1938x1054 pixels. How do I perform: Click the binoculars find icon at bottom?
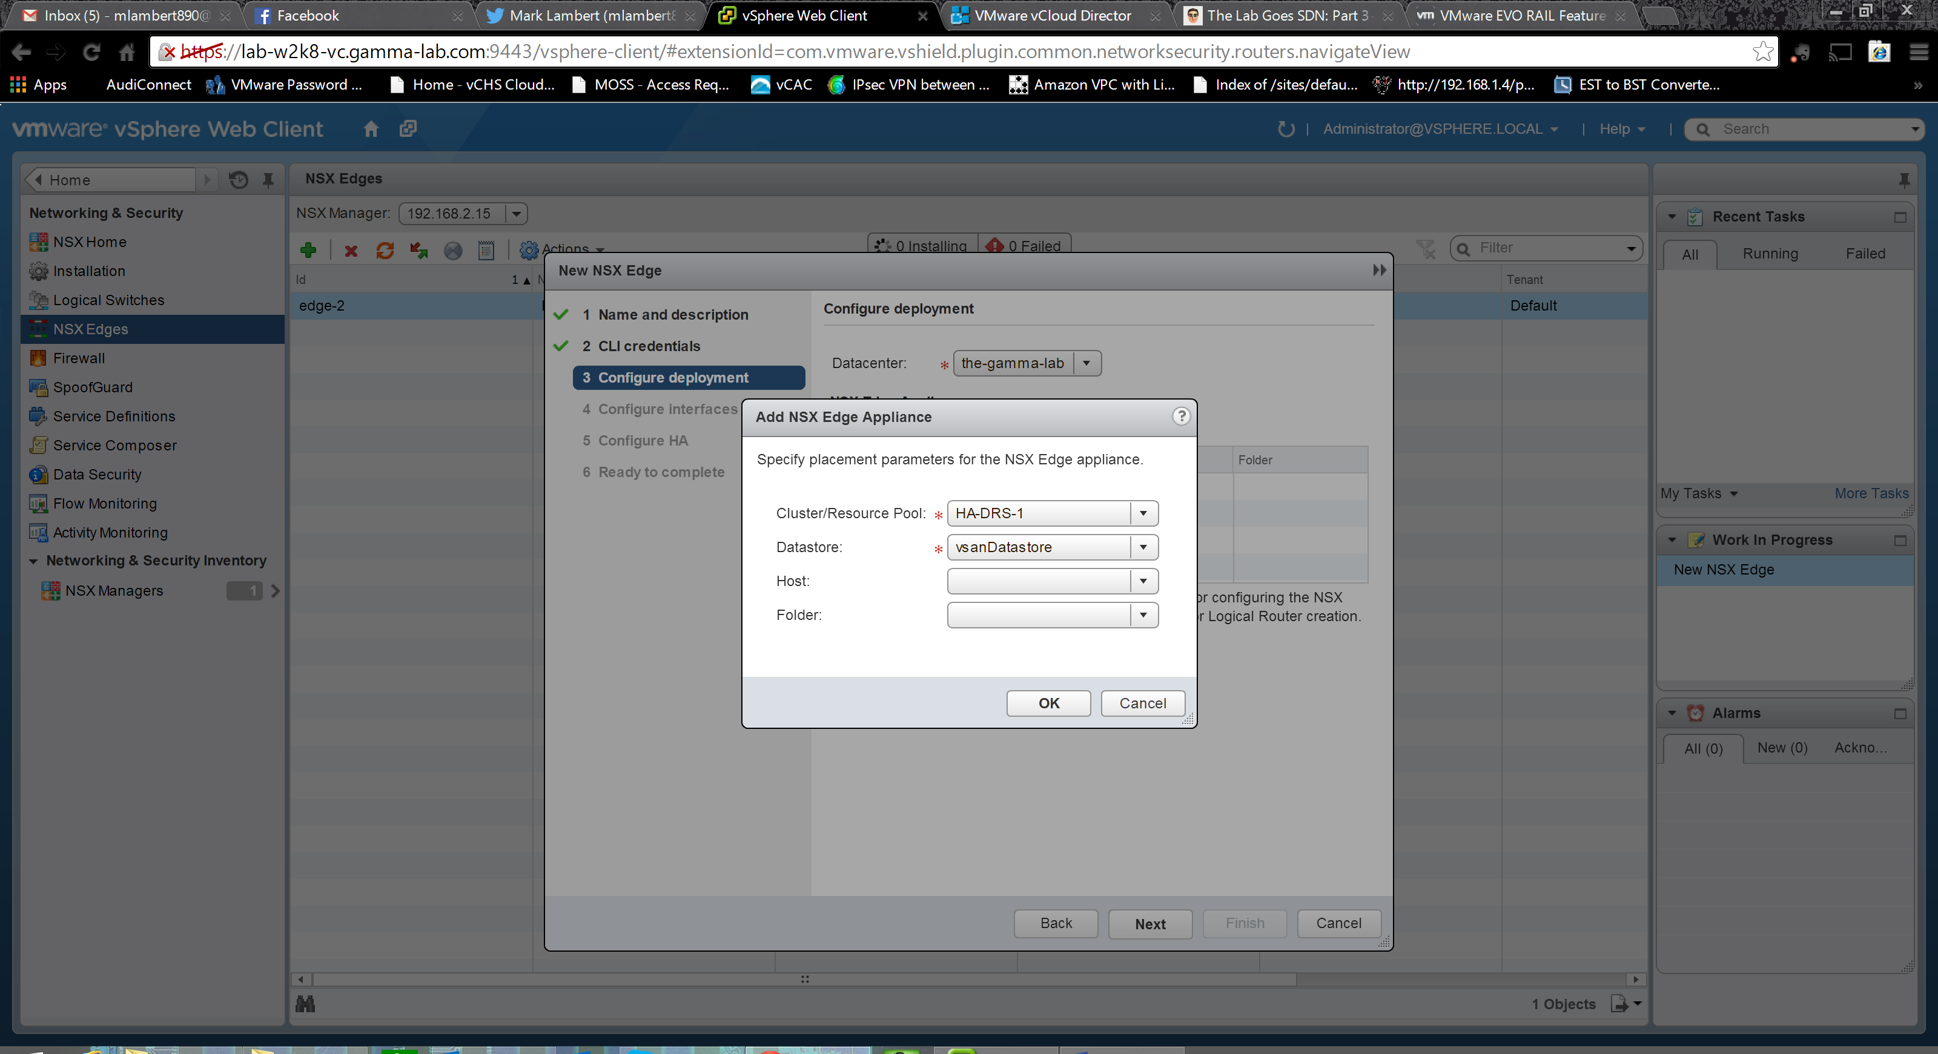pos(305,1004)
